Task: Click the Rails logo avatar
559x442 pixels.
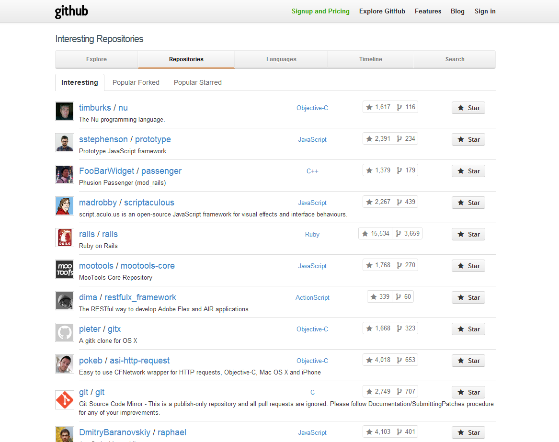Action: pos(65,238)
